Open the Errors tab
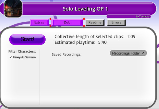This screenshot has width=159, height=109. tap(116, 22)
